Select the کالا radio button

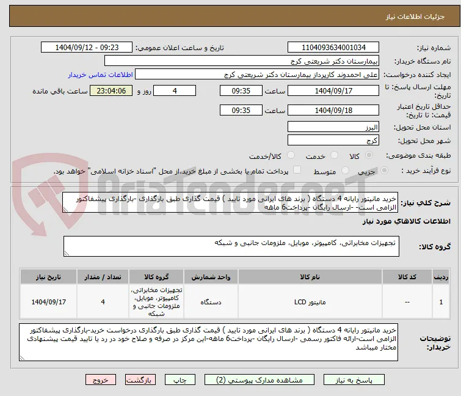pos(369,155)
